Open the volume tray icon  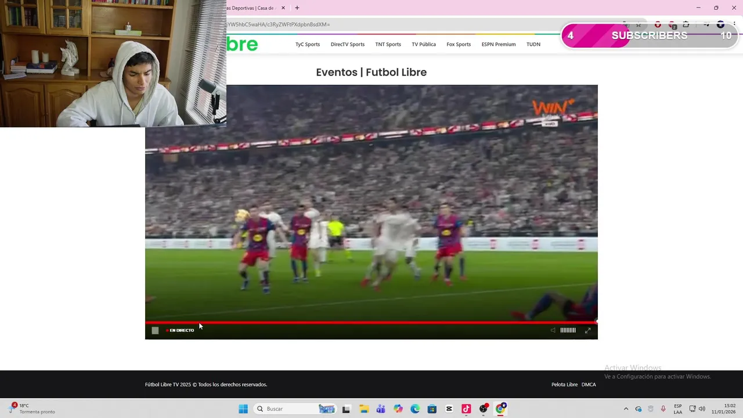[x=702, y=409]
